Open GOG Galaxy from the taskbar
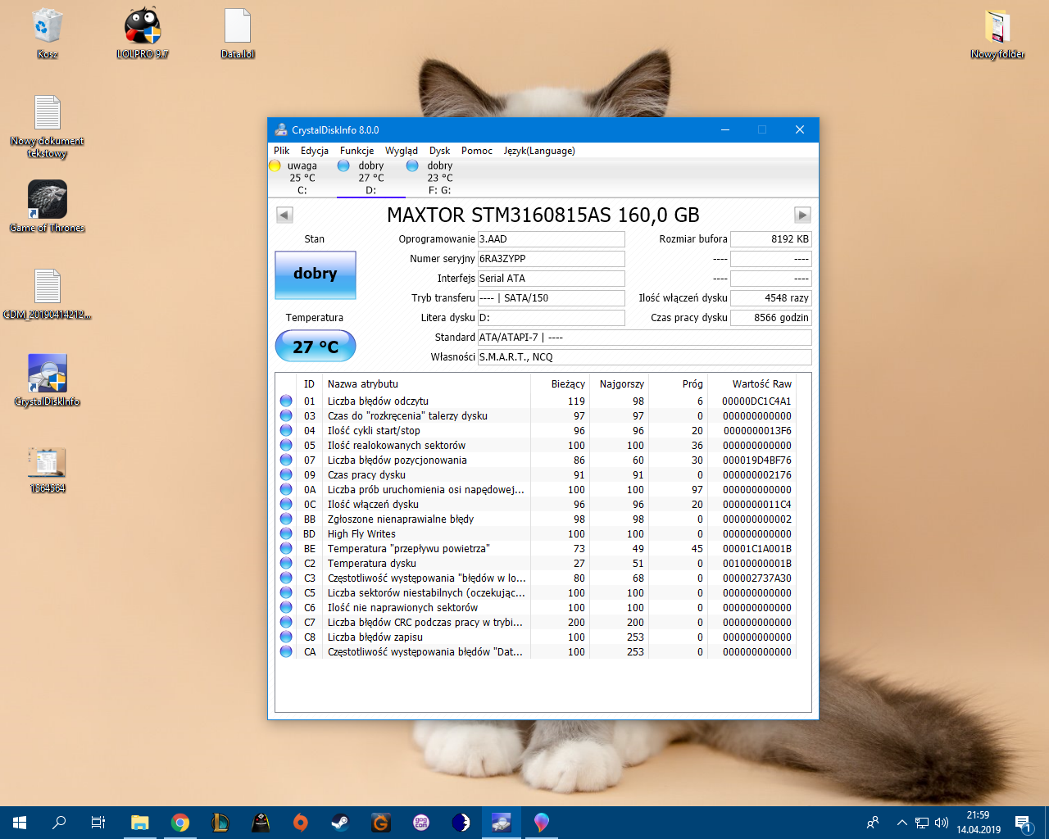The width and height of the screenshot is (1049, 839). (421, 823)
